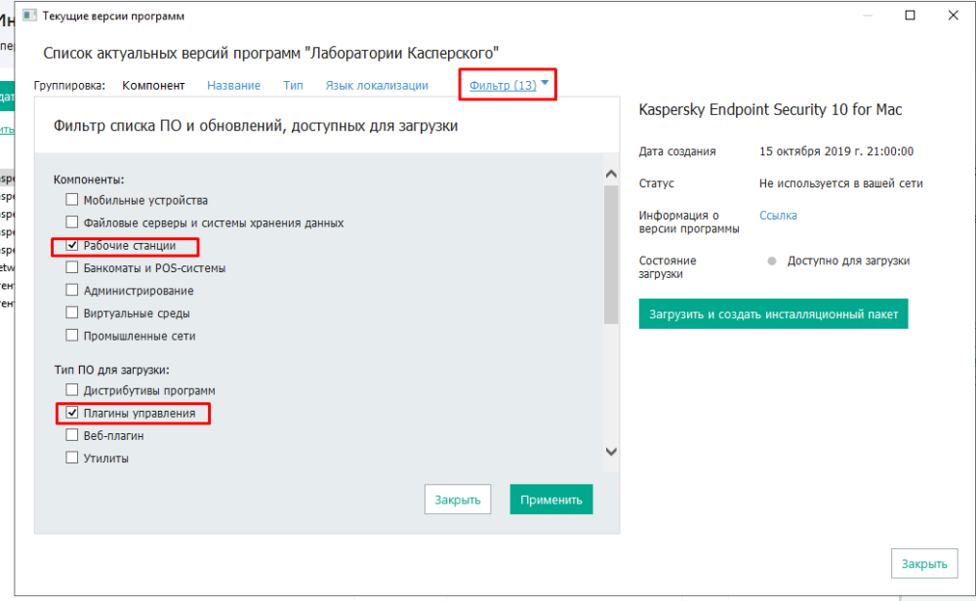
Task: Tick the Банкоматы и POS-системы checkbox
Action: [x=72, y=267]
